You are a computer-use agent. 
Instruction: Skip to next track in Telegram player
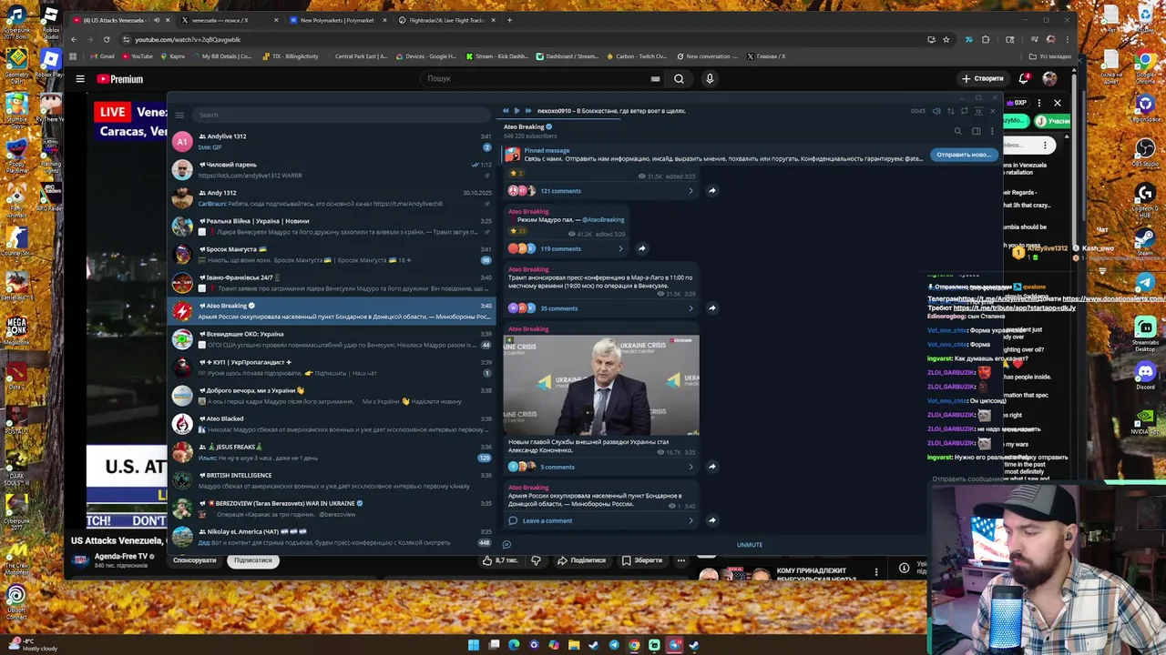click(527, 111)
